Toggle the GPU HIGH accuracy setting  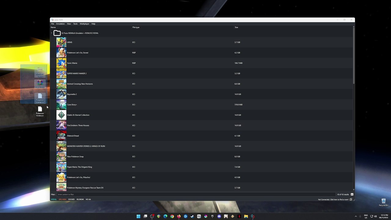tap(62, 199)
